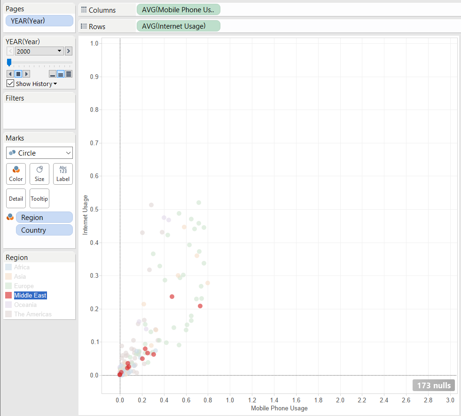Toggle the Show History checkbox
This screenshot has width=461, height=416.
[10, 84]
